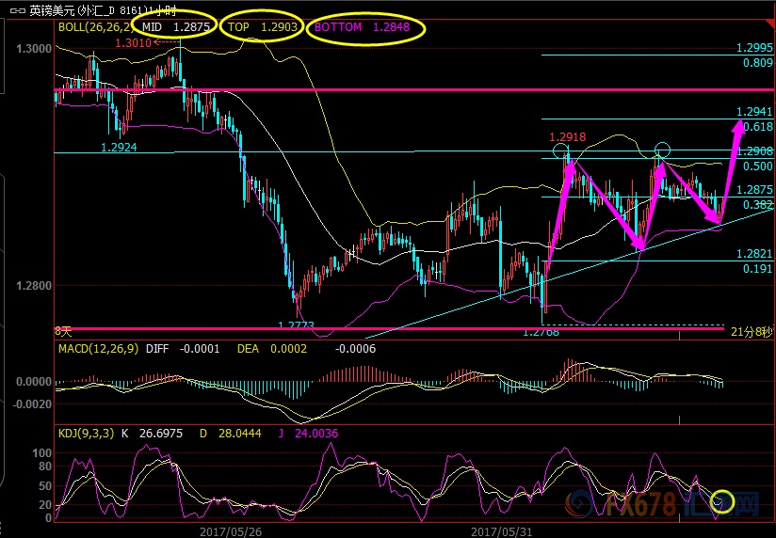Click the 2017/05/26 date on the time axis

230,530
